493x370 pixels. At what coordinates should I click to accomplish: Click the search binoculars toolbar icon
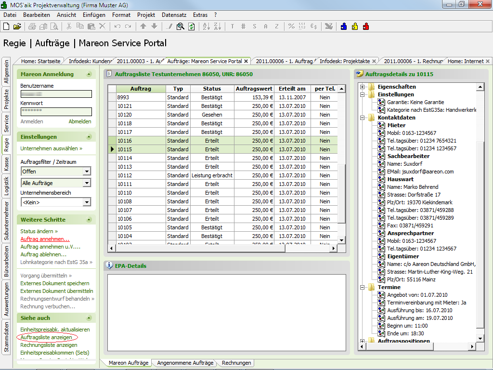coord(180,26)
